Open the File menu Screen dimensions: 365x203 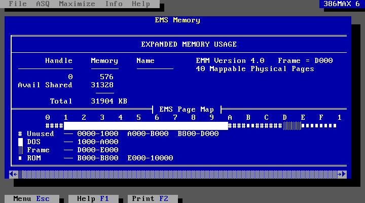click(18, 4)
